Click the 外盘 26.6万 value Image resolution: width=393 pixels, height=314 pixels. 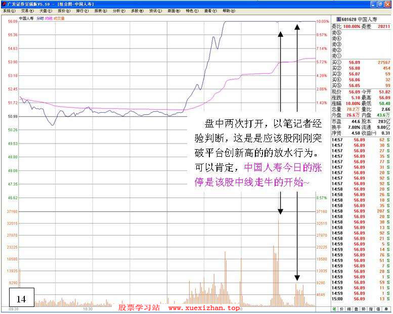(353, 115)
